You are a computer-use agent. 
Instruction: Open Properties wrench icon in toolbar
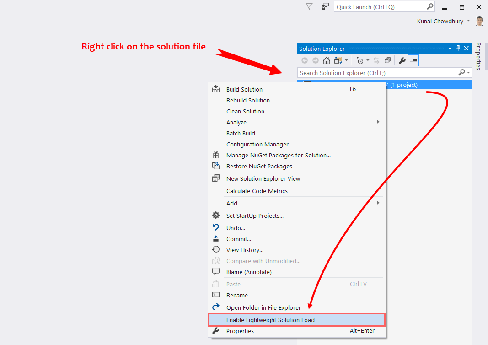[402, 60]
